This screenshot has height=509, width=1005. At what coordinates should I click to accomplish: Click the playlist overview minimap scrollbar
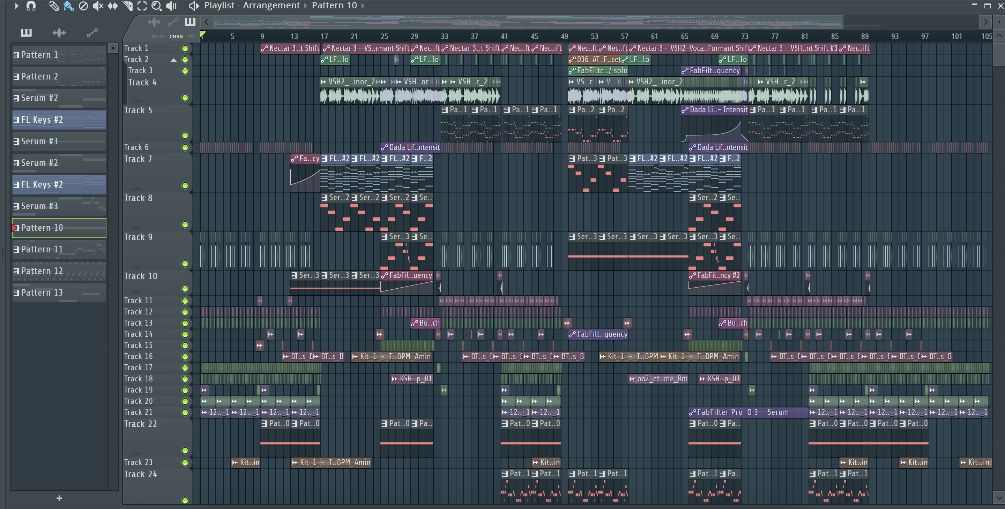point(529,22)
